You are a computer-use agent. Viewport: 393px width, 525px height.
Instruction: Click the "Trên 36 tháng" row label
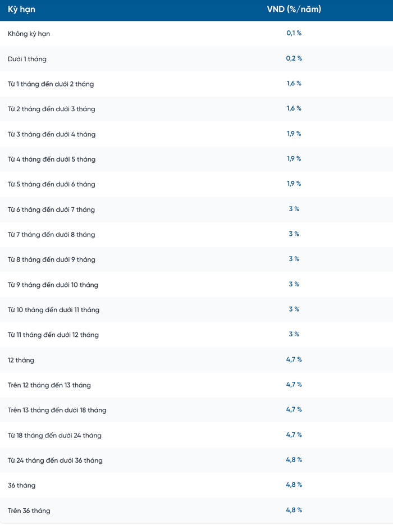(x=29, y=510)
